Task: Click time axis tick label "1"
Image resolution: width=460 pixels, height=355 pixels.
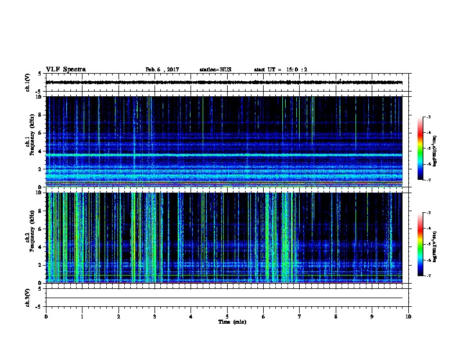Action: click(82, 317)
